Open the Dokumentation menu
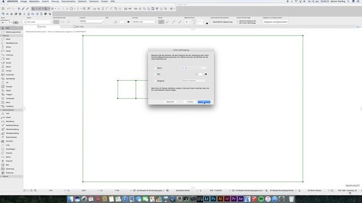The image size is (362, 203). (x=68, y=1)
